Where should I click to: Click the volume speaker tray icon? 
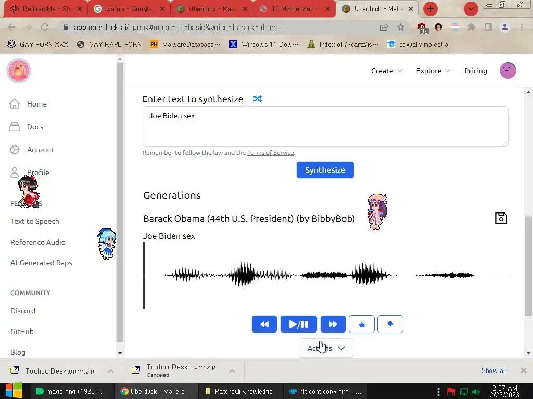476,392
